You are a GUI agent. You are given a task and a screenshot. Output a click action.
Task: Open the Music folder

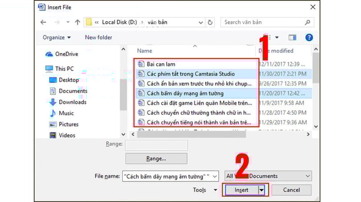pos(67,113)
